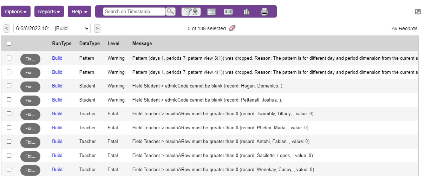The width and height of the screenshot is (425, 176).
Task: Open the bar chart icon
Action: [247, 12]
